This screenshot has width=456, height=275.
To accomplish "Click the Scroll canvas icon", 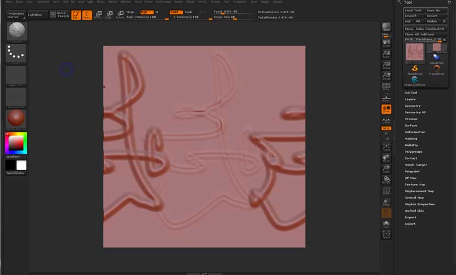I will coord(386,43).
